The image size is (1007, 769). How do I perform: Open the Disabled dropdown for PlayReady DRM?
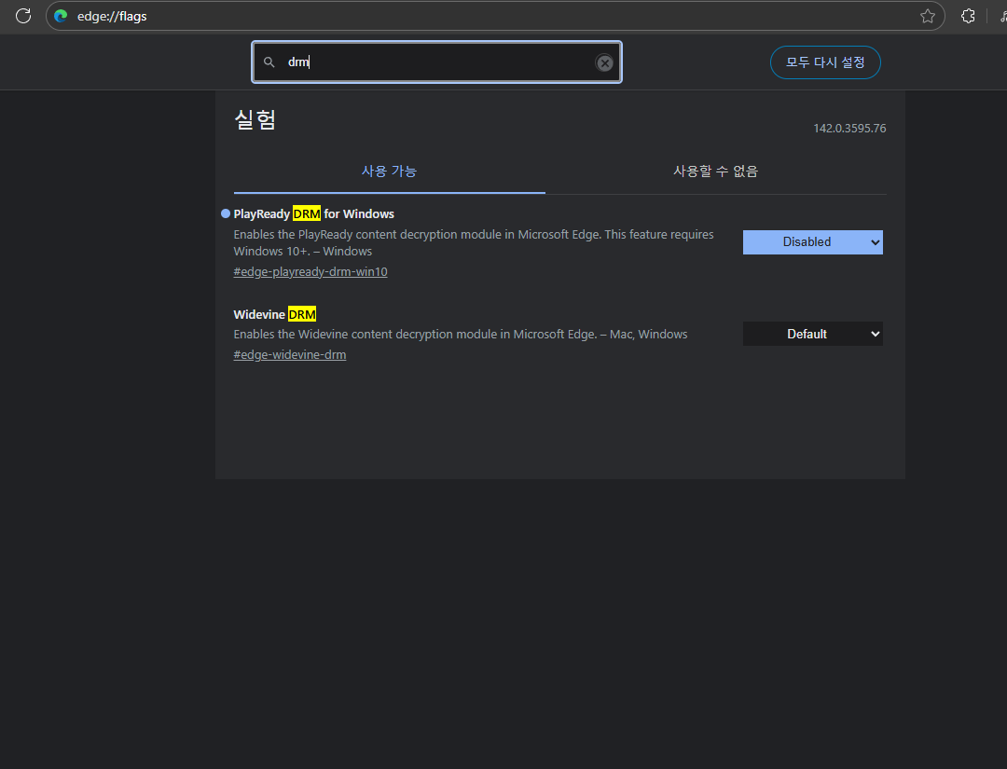tap(812, 242)
